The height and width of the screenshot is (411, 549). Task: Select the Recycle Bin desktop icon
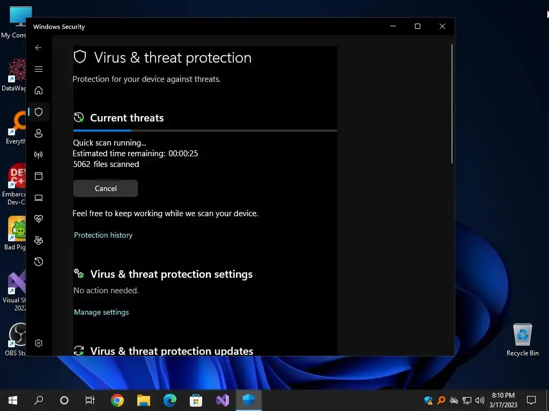[x=522, y=340]
